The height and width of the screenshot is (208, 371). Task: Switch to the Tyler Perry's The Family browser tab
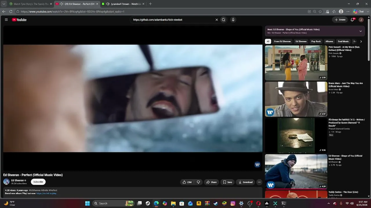(x=31, y=4)
